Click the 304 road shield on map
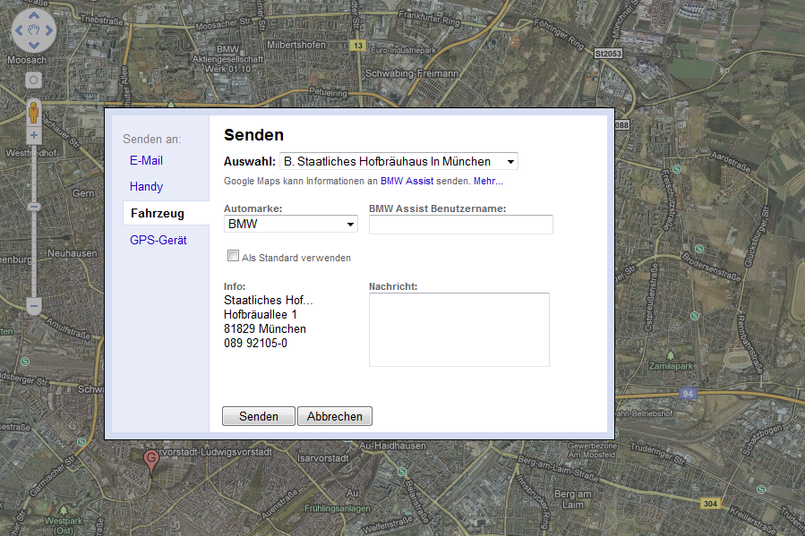Image resolution: width=805 pixels, height=536 pixels. tap(710, 504)
